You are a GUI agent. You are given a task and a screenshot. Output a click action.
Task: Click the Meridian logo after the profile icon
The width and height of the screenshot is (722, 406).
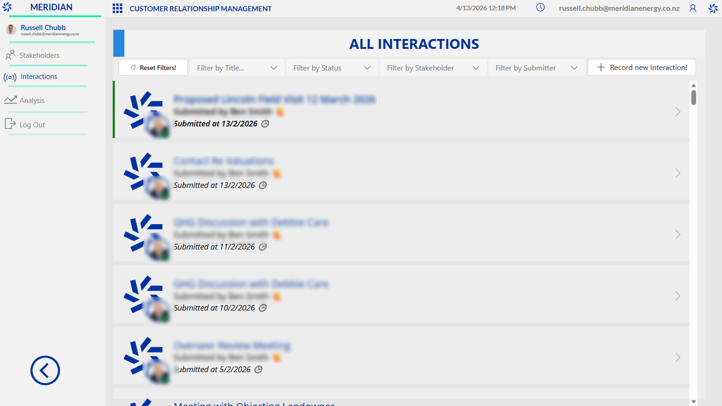[x=713, y=8]
